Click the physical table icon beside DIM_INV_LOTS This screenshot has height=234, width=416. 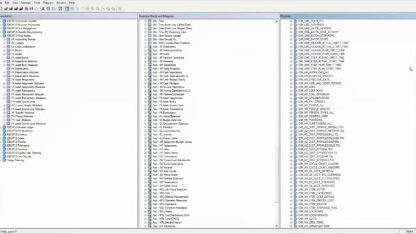(296, 219)
